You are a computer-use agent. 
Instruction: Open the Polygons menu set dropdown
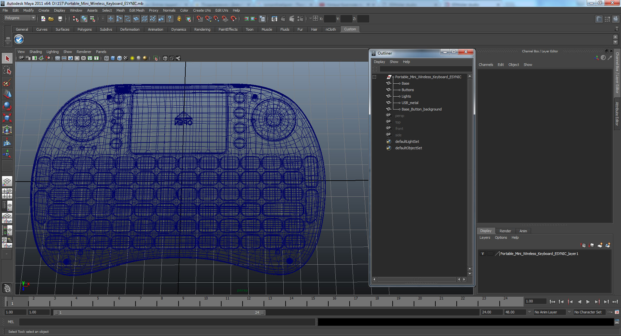click(x=20, y=18)
